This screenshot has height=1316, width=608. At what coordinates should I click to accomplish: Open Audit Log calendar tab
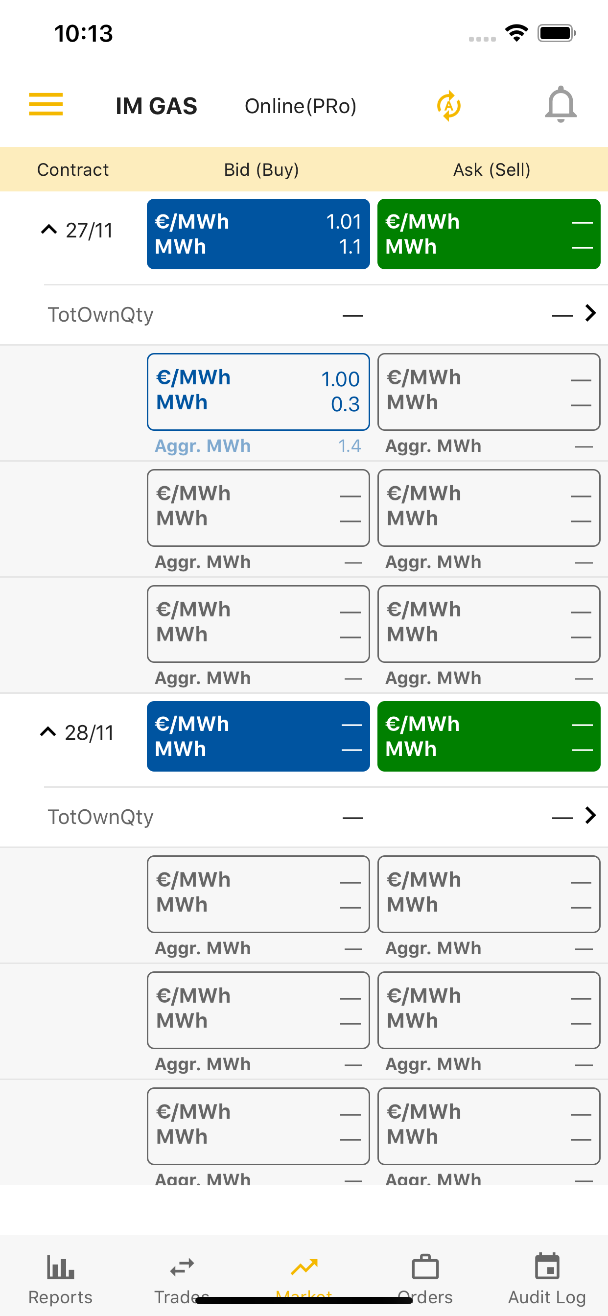pos(547,1267)
